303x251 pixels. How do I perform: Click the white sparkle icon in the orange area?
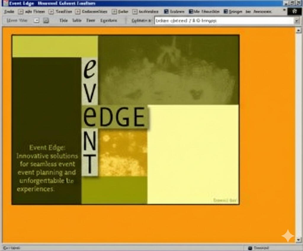coord(288,236)
